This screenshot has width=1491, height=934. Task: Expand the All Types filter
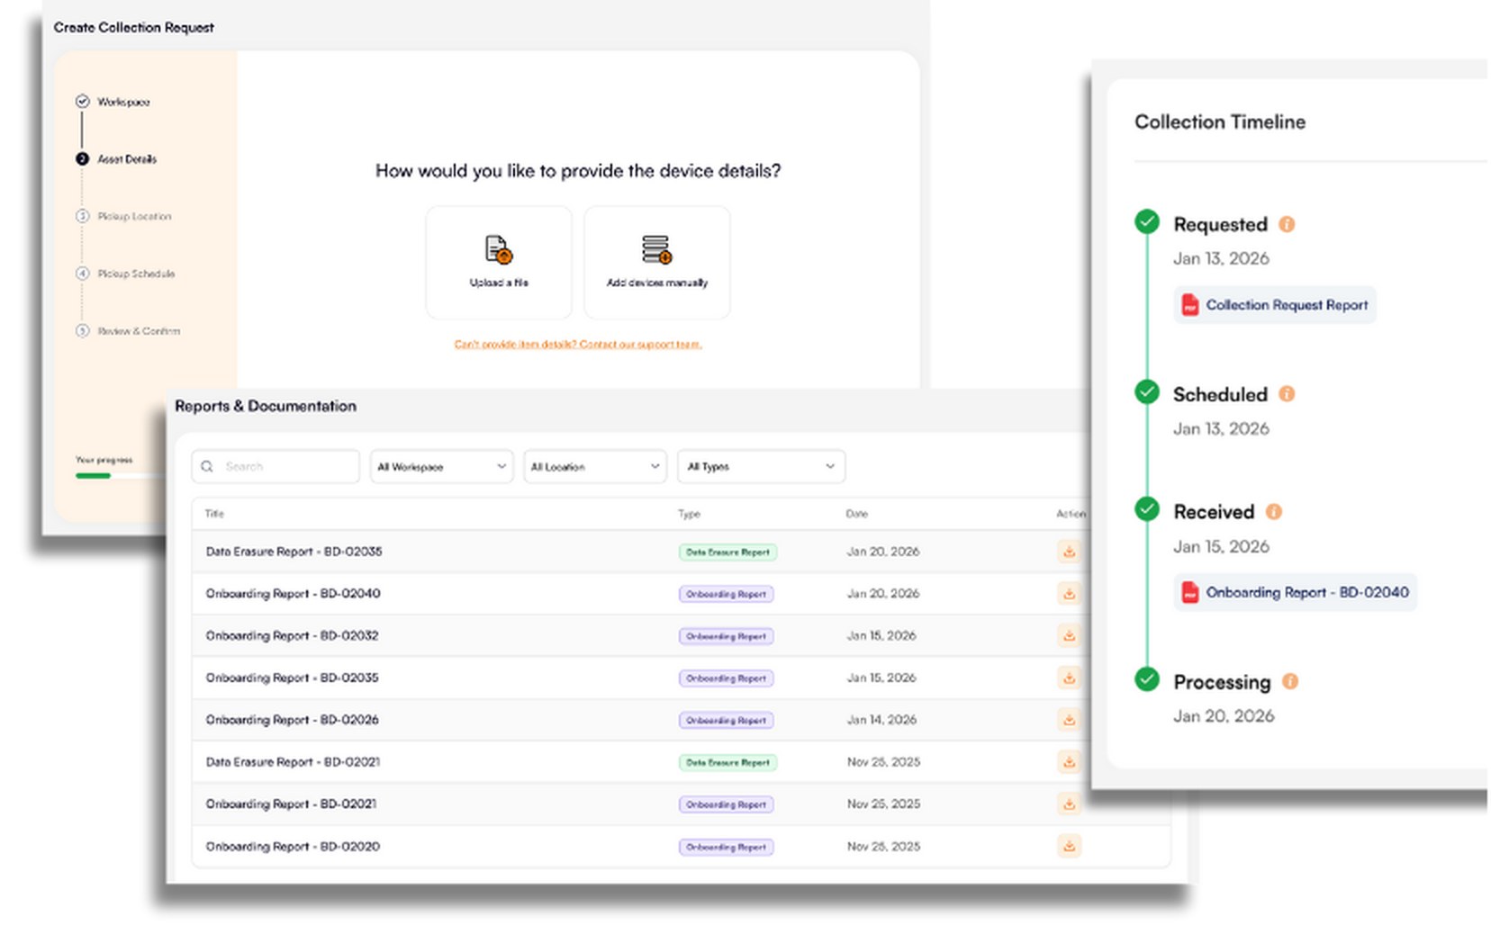pyautogui.click(x=761, y=466)
